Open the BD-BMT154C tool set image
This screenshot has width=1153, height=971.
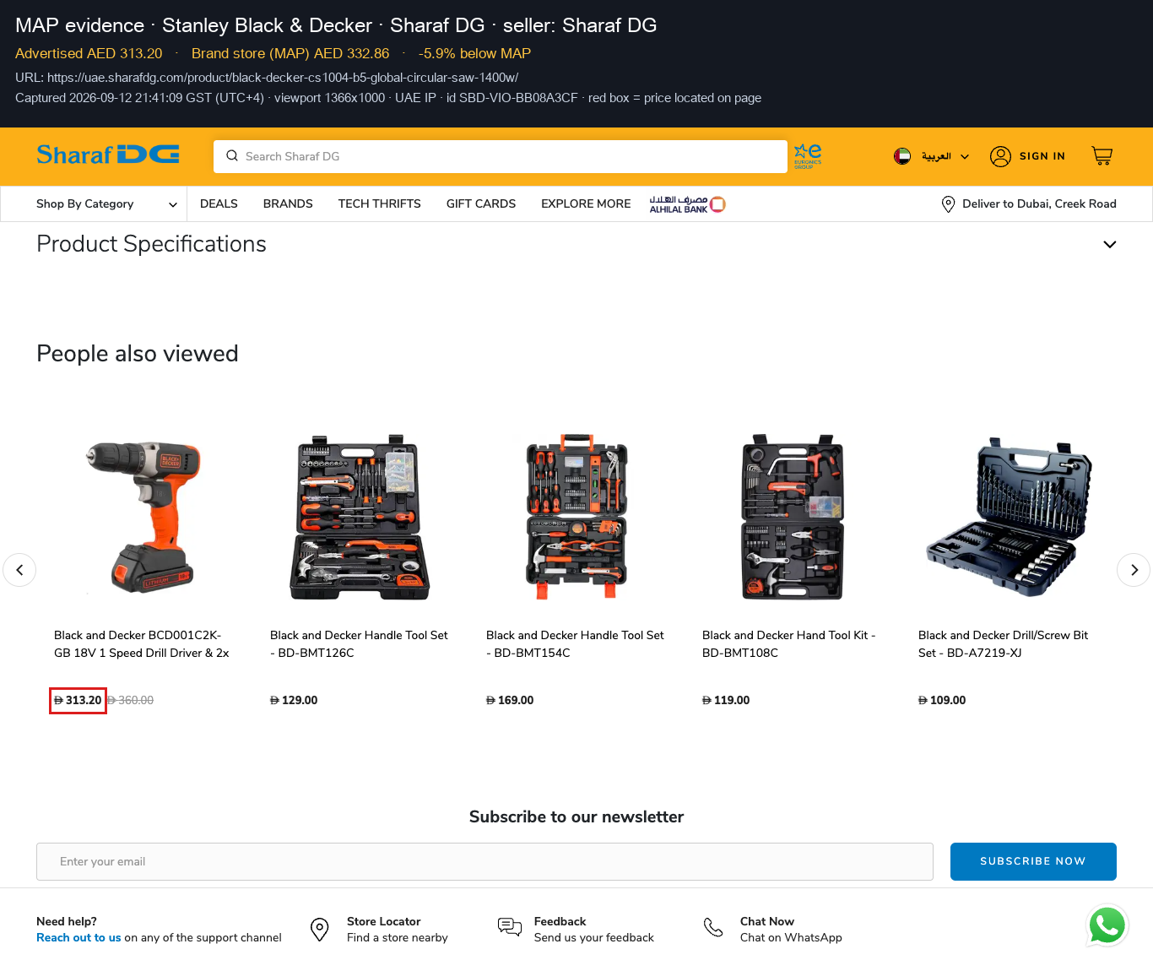[x=576, y=517]
